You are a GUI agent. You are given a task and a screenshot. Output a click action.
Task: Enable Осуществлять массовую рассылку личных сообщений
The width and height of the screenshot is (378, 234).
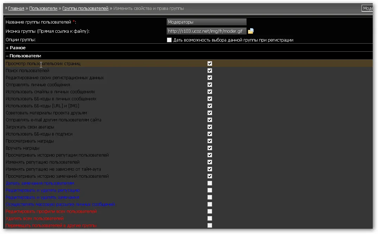click(x=210, y=204)
